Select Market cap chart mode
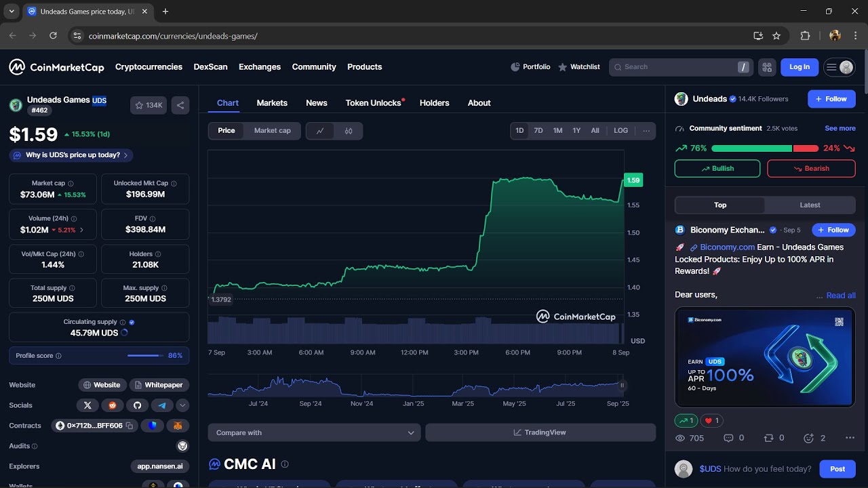 273,131
